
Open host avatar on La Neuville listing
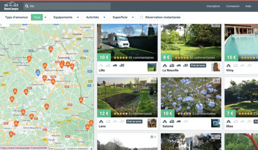(215, 67)
